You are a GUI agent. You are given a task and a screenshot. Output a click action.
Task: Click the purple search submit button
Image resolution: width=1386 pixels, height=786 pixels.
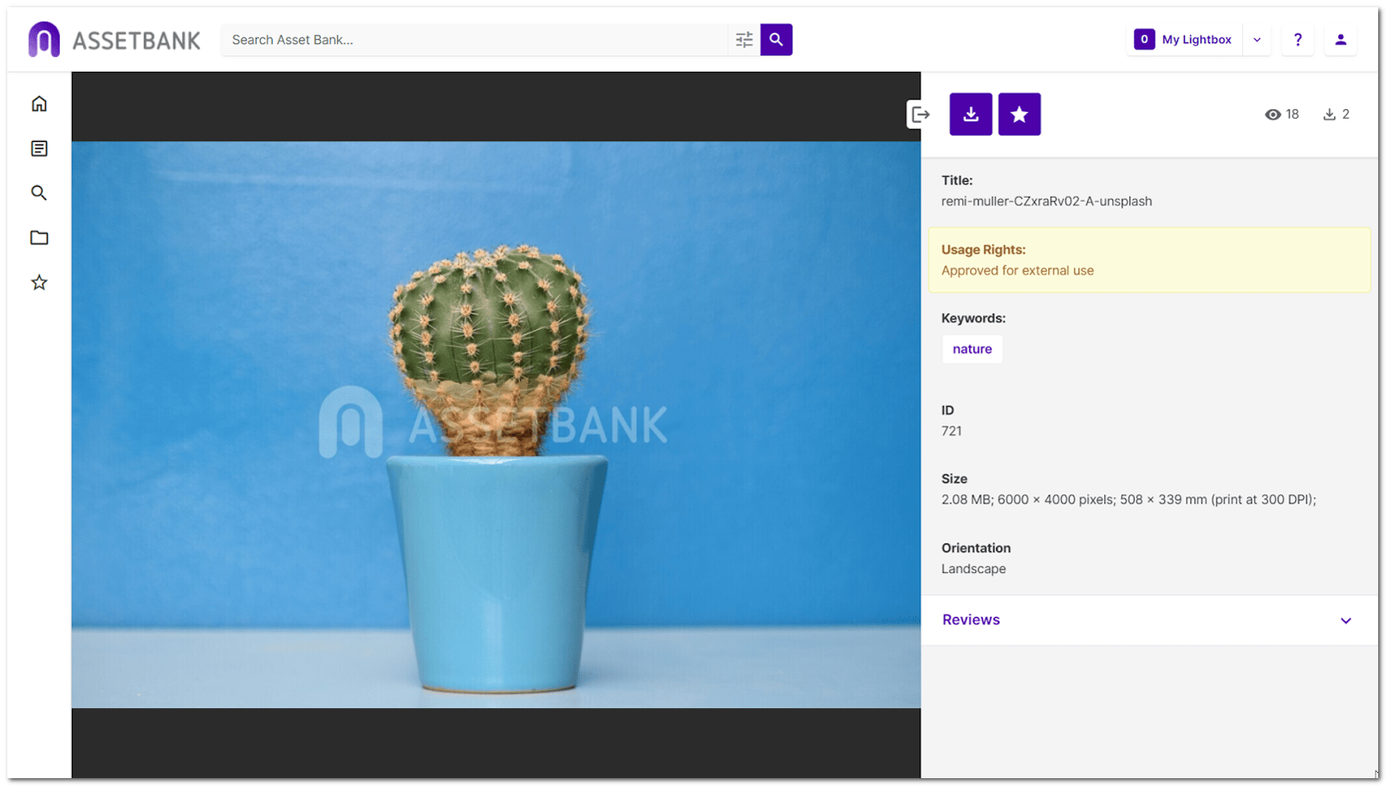click(x=776, y=40)
